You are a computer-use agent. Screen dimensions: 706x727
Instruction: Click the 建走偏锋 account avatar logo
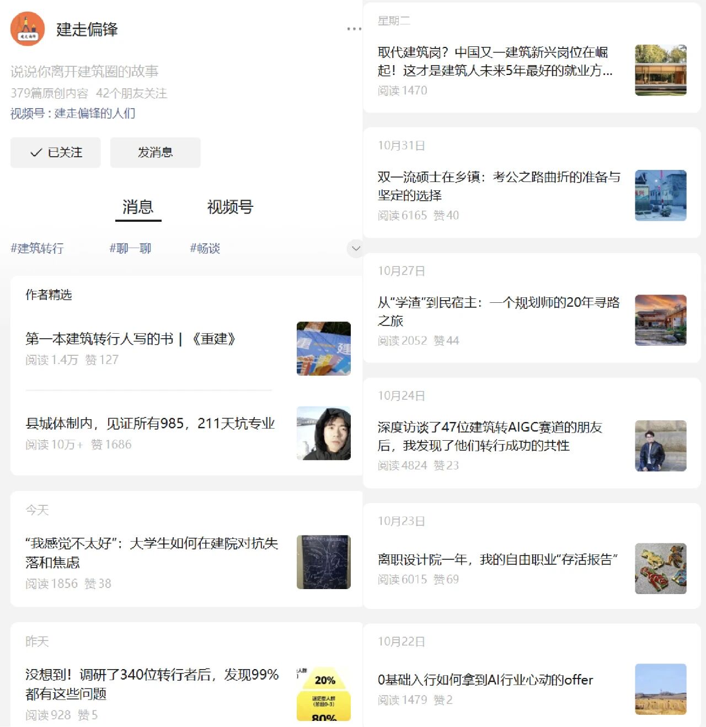[28, 29]
